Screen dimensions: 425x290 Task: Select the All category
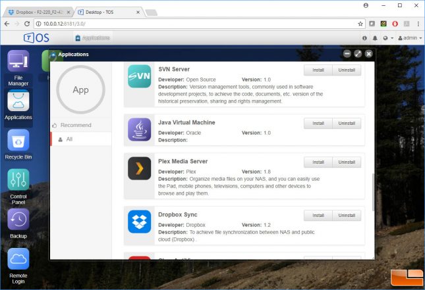tap(81, 139)
